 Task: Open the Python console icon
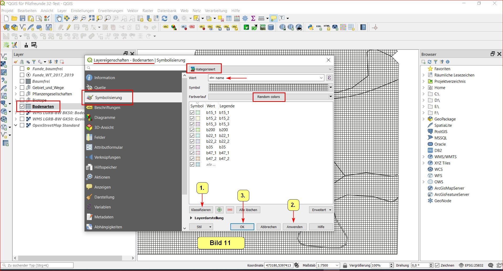(x=310, y=27)
